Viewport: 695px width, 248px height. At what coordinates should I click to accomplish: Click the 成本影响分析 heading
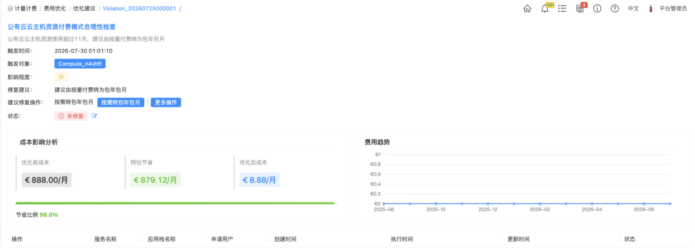click(x=39, y=142)
